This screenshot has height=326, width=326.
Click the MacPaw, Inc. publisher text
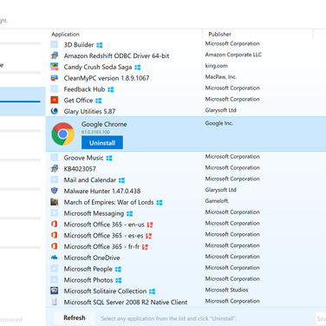pyautogui.click(x=221, y=77)
